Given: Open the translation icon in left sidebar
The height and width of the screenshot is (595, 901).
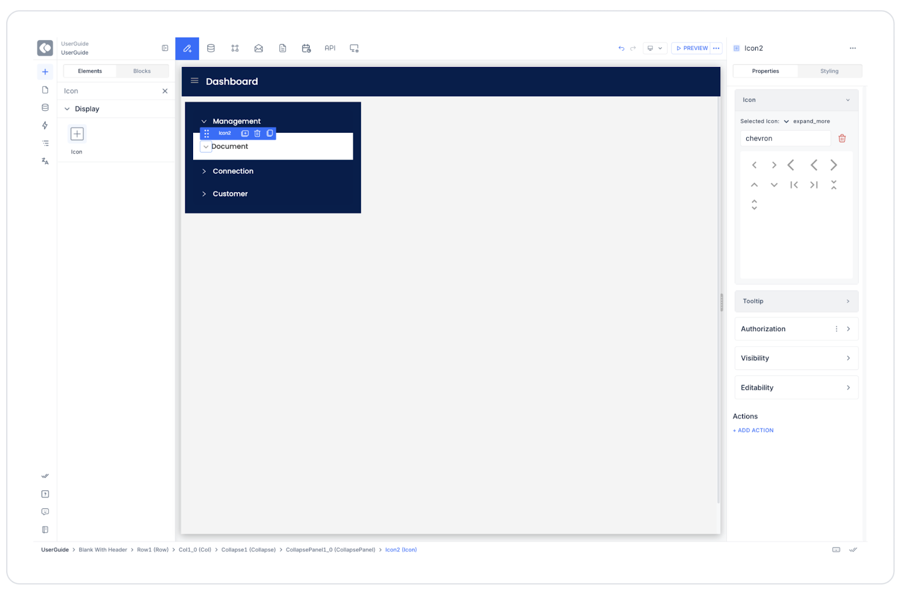Looking at the screenshot, I should (45, 161).
